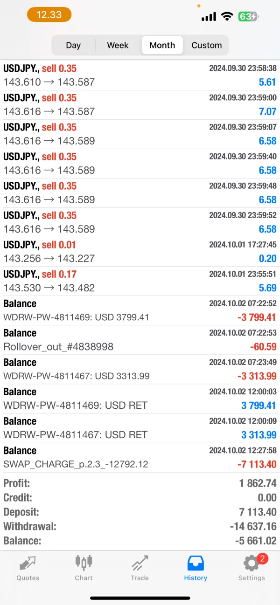Select the Custom period segment
280x605 pixels.
point(206,45)
